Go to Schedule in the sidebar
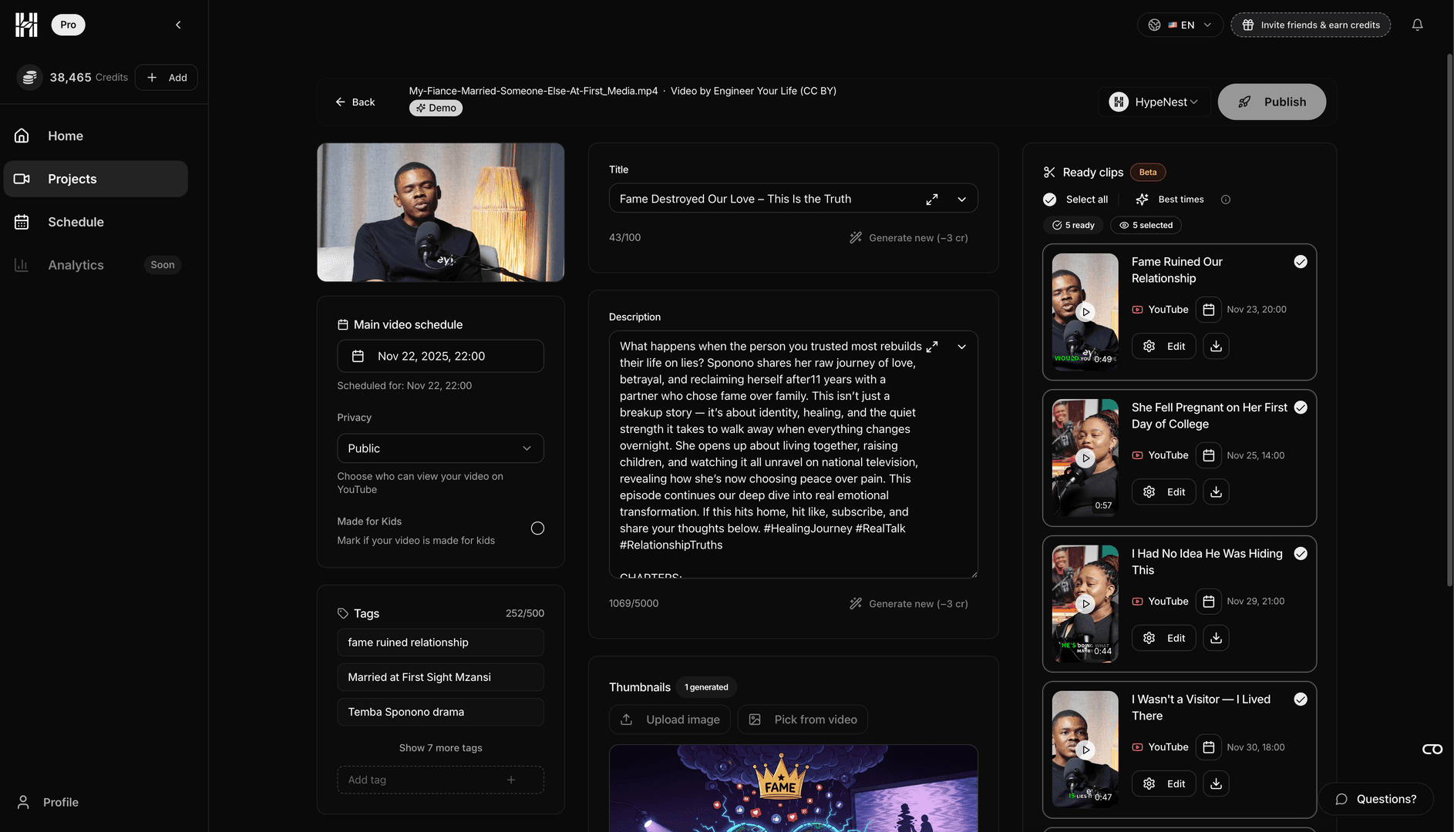 pos(76,222)
